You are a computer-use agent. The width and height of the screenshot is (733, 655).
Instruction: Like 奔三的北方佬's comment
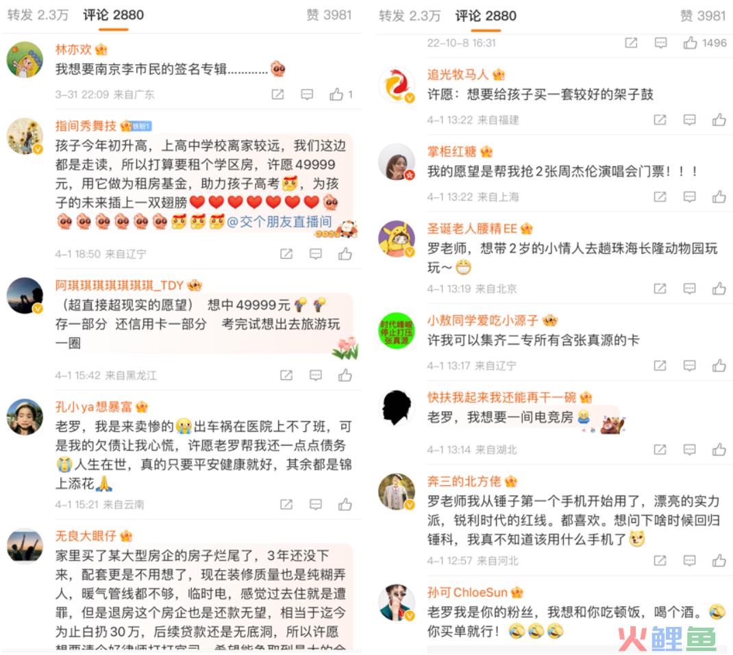pos(719,560)
